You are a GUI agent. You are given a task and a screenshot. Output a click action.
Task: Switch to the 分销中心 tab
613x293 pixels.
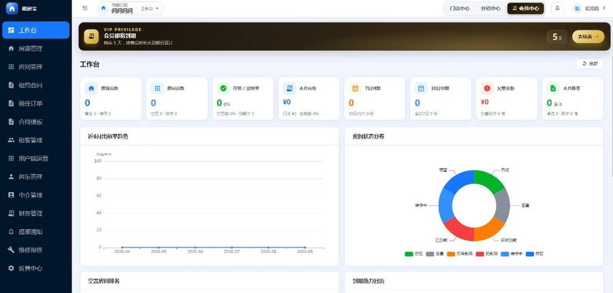(x=490, y=8)
